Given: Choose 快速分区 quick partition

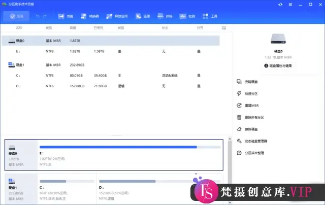Looking at the screenshot, I should [x=247, y=93].
